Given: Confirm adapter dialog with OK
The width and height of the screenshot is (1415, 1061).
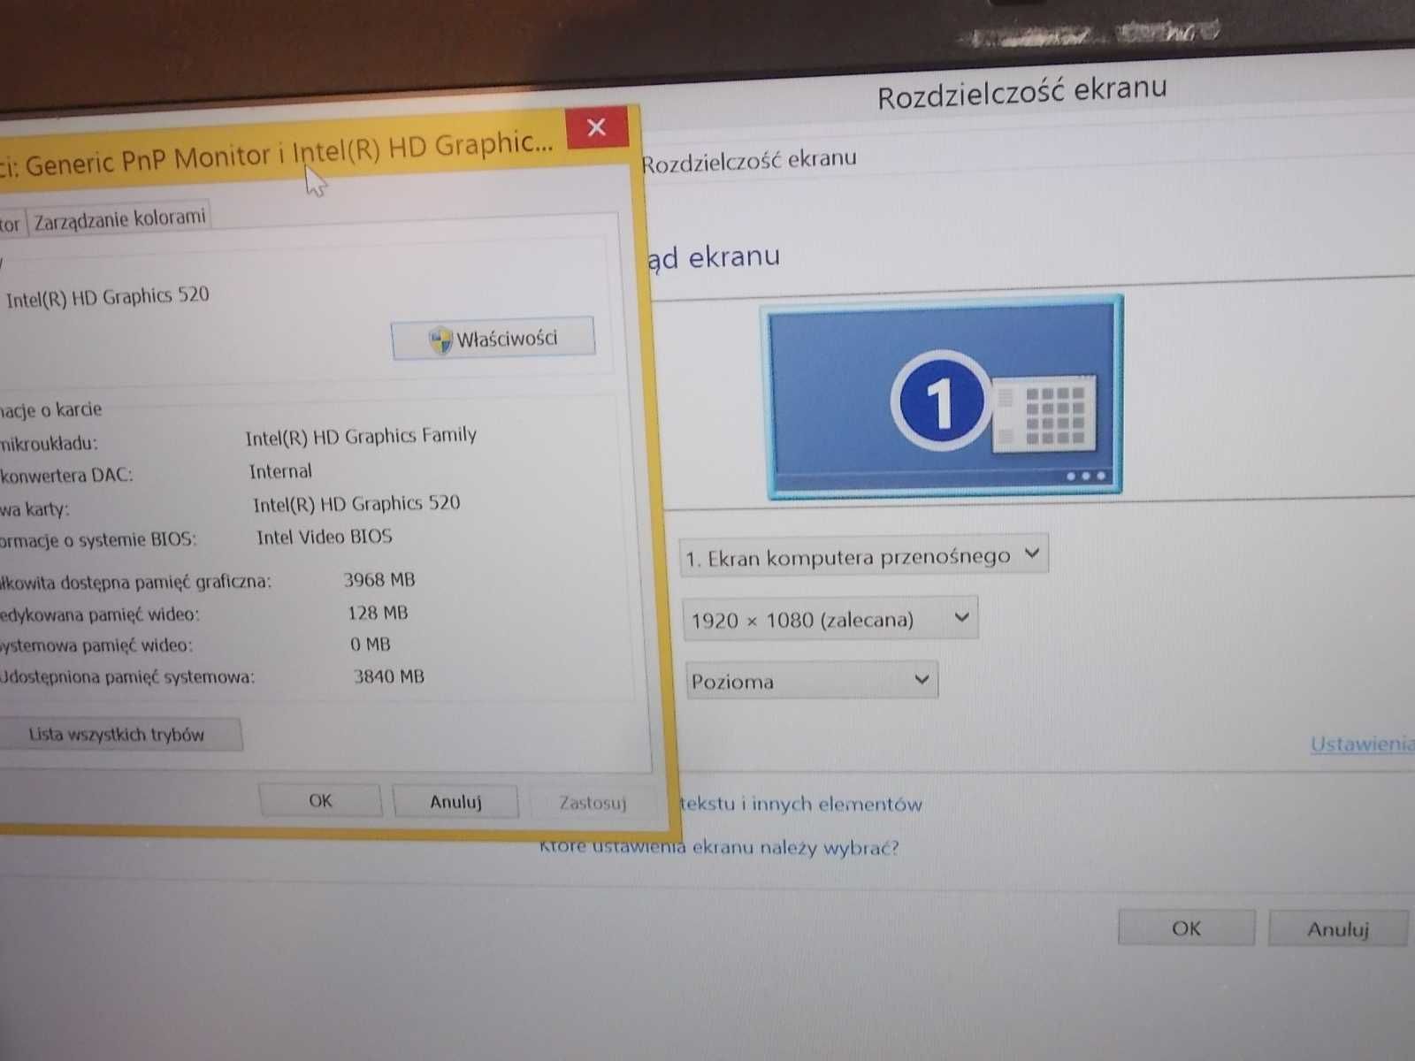Looking at the screenshot, I should (x=320, y=800).
